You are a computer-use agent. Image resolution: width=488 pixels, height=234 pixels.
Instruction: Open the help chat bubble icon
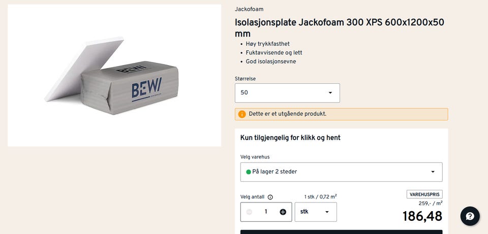pos(470,216)
